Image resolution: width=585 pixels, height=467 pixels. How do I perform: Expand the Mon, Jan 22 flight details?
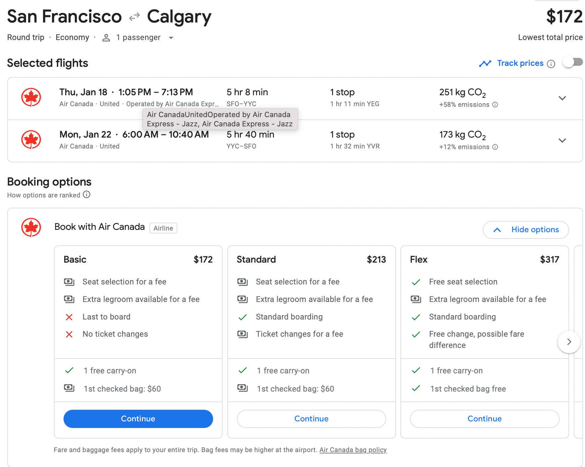[x=562, y=141]
